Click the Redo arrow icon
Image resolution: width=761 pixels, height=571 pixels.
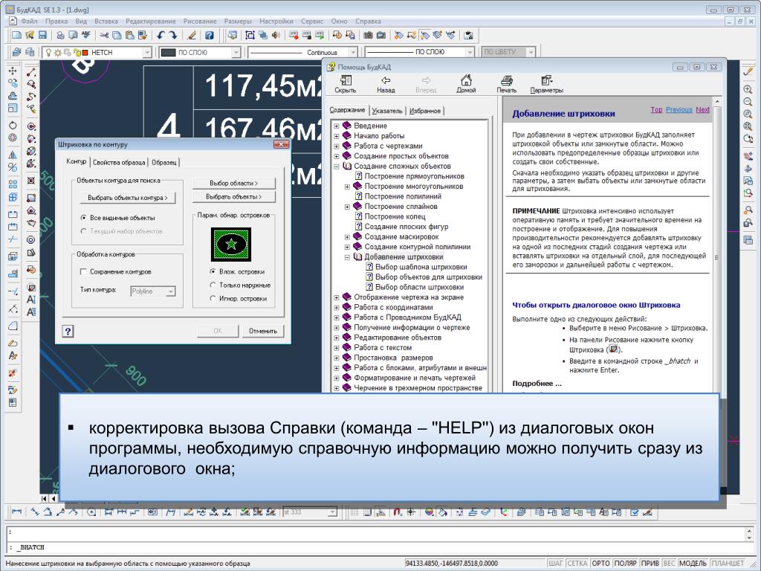point(172,36)
